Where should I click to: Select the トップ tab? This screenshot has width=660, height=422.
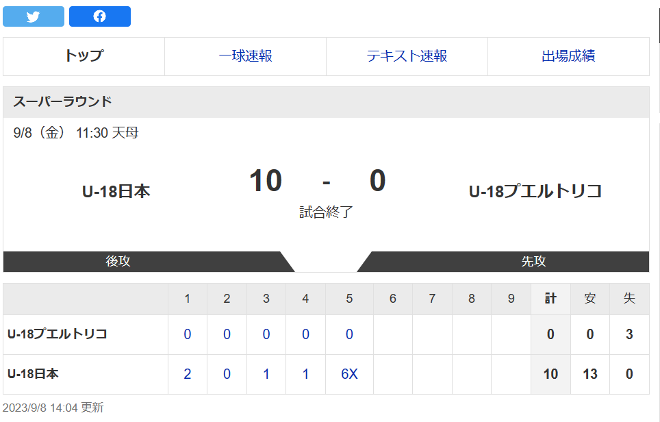(x=84, y=56)
